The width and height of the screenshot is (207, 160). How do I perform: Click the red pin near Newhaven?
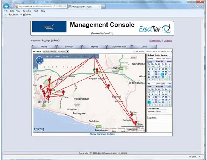click(136, 123)
